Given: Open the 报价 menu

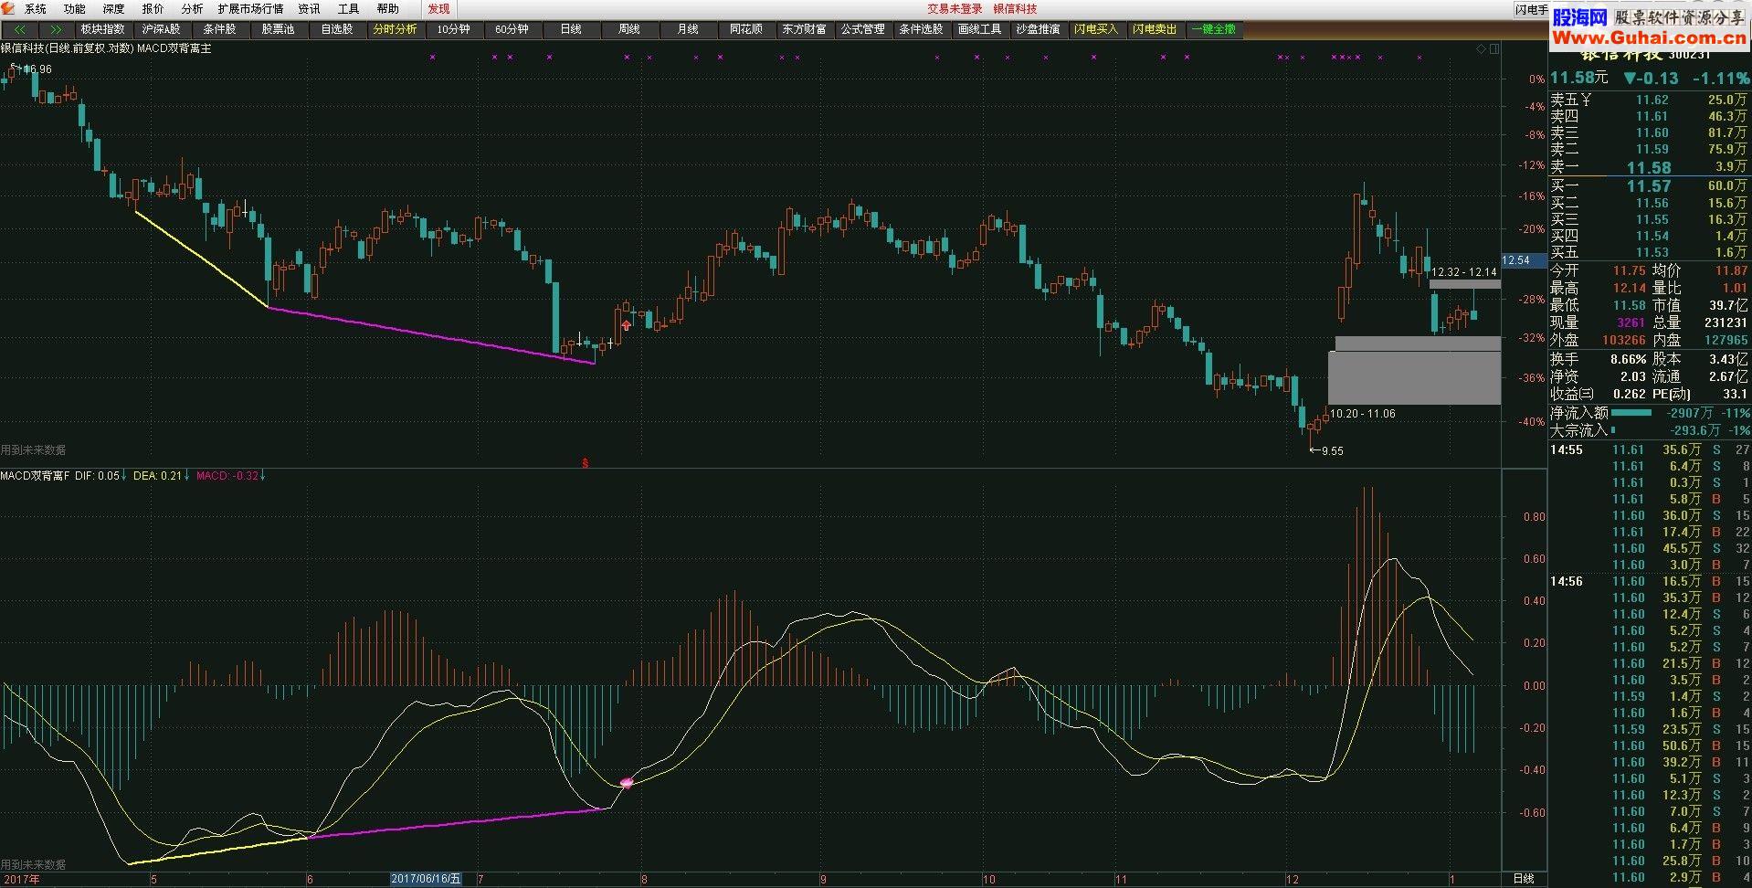Looking at the screenshot, I should tap(153, 8).
